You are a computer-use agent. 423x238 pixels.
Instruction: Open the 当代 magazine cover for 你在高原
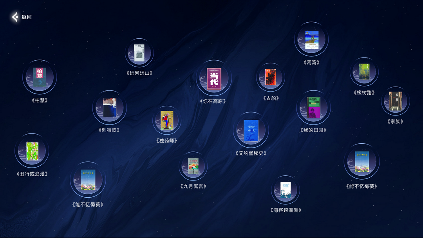214,78
